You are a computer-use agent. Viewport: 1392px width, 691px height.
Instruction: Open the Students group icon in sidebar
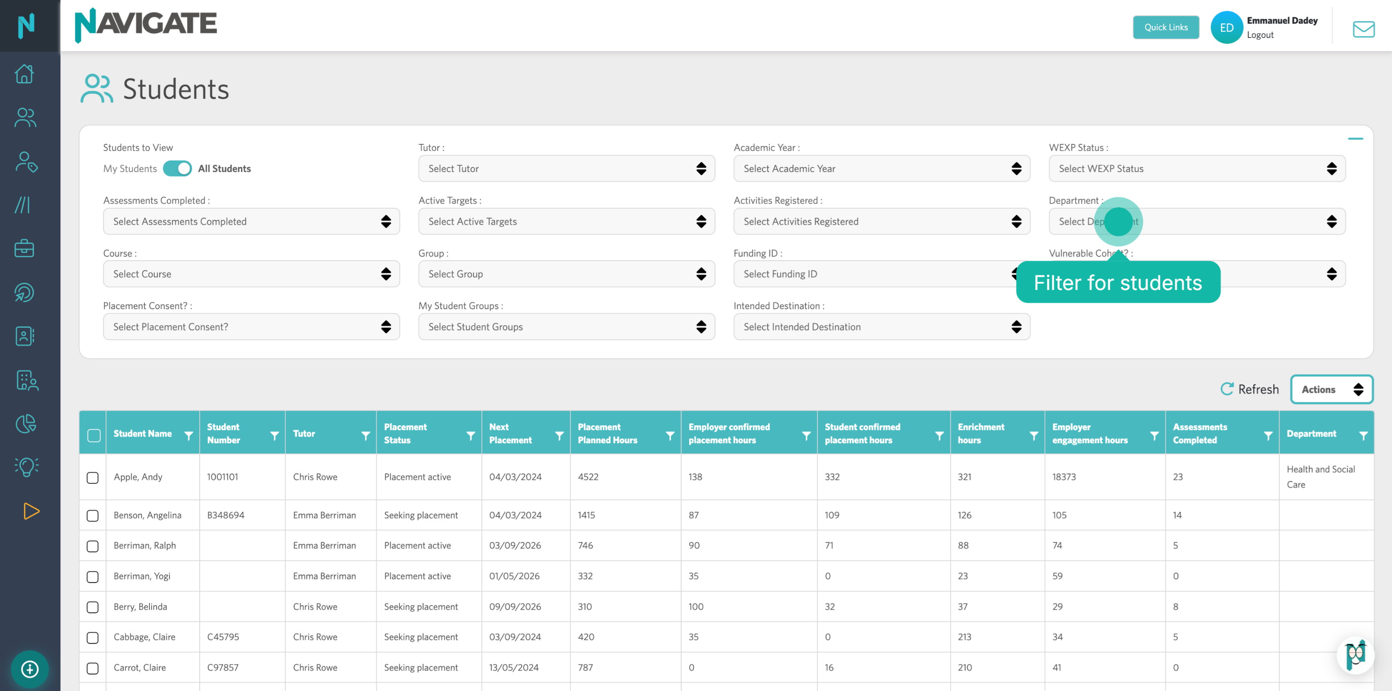coord(25,117)
